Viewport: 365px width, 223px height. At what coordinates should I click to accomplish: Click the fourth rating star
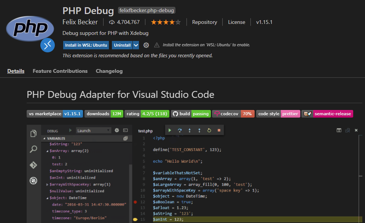tap(172, 22)
